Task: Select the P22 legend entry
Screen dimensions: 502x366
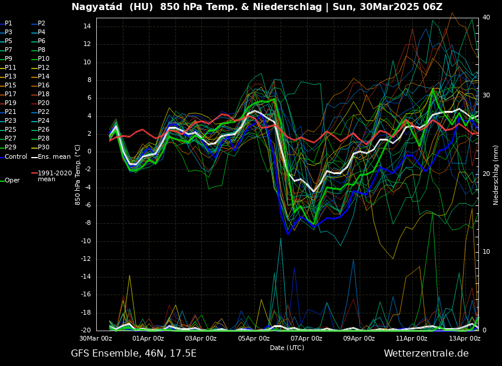Action: pos(44,112)
